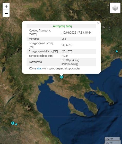Screen dimensions: 122x144
Task: Zoom in with the plus button
Action: click(x=6, y=6)
